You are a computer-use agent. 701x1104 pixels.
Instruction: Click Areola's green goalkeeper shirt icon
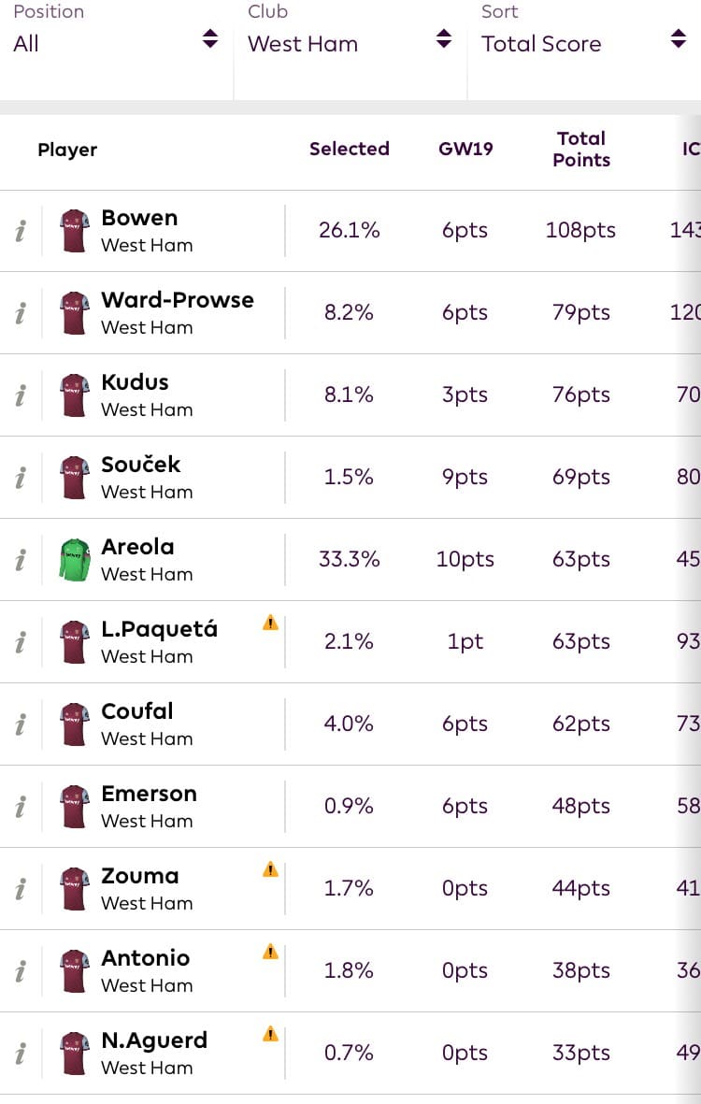click(x=74, y=560)
